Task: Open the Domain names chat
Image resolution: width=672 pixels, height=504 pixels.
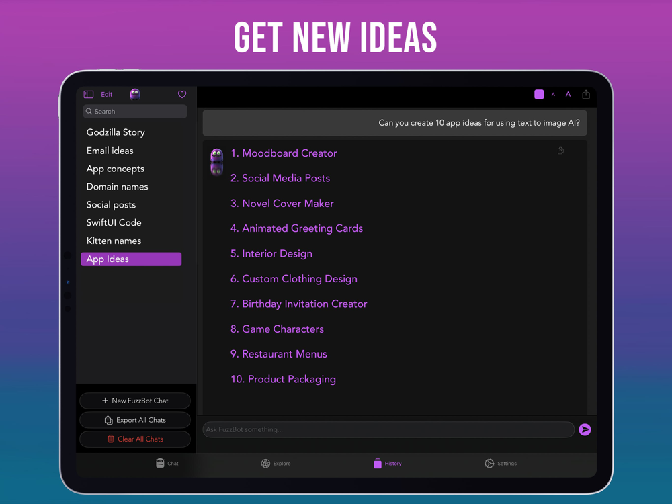Action: (117, 187)
